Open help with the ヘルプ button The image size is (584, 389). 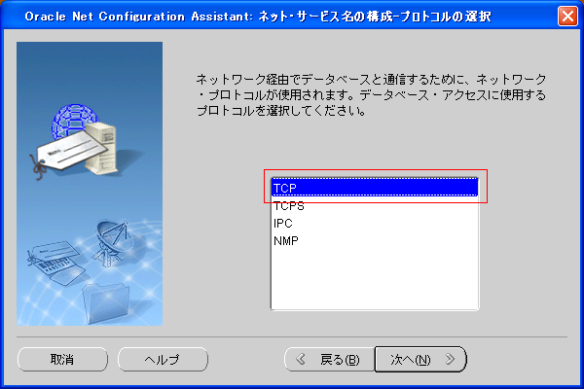point(163,359)
